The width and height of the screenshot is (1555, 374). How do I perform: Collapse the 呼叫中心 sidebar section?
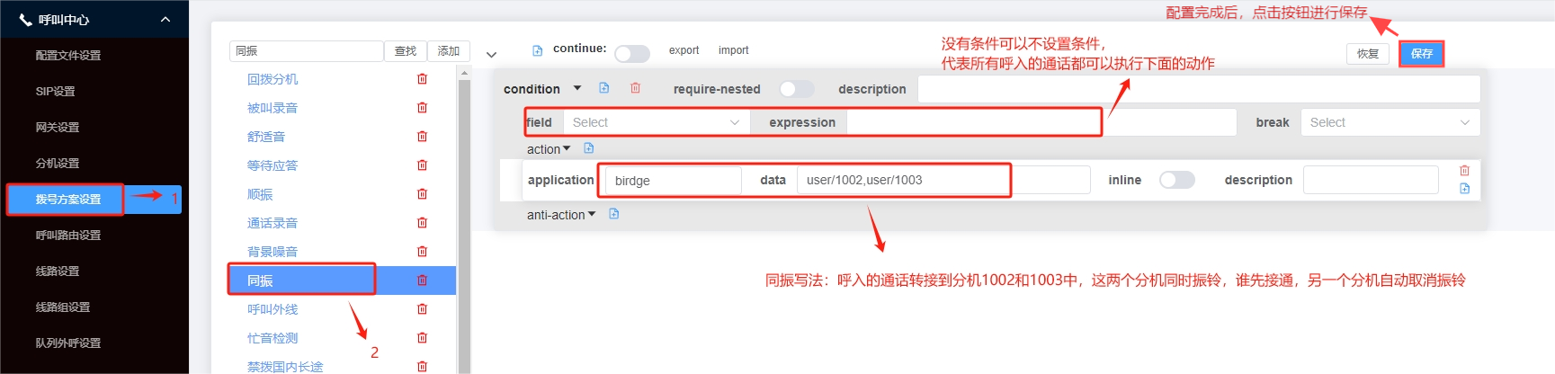[x=165, y=19]
